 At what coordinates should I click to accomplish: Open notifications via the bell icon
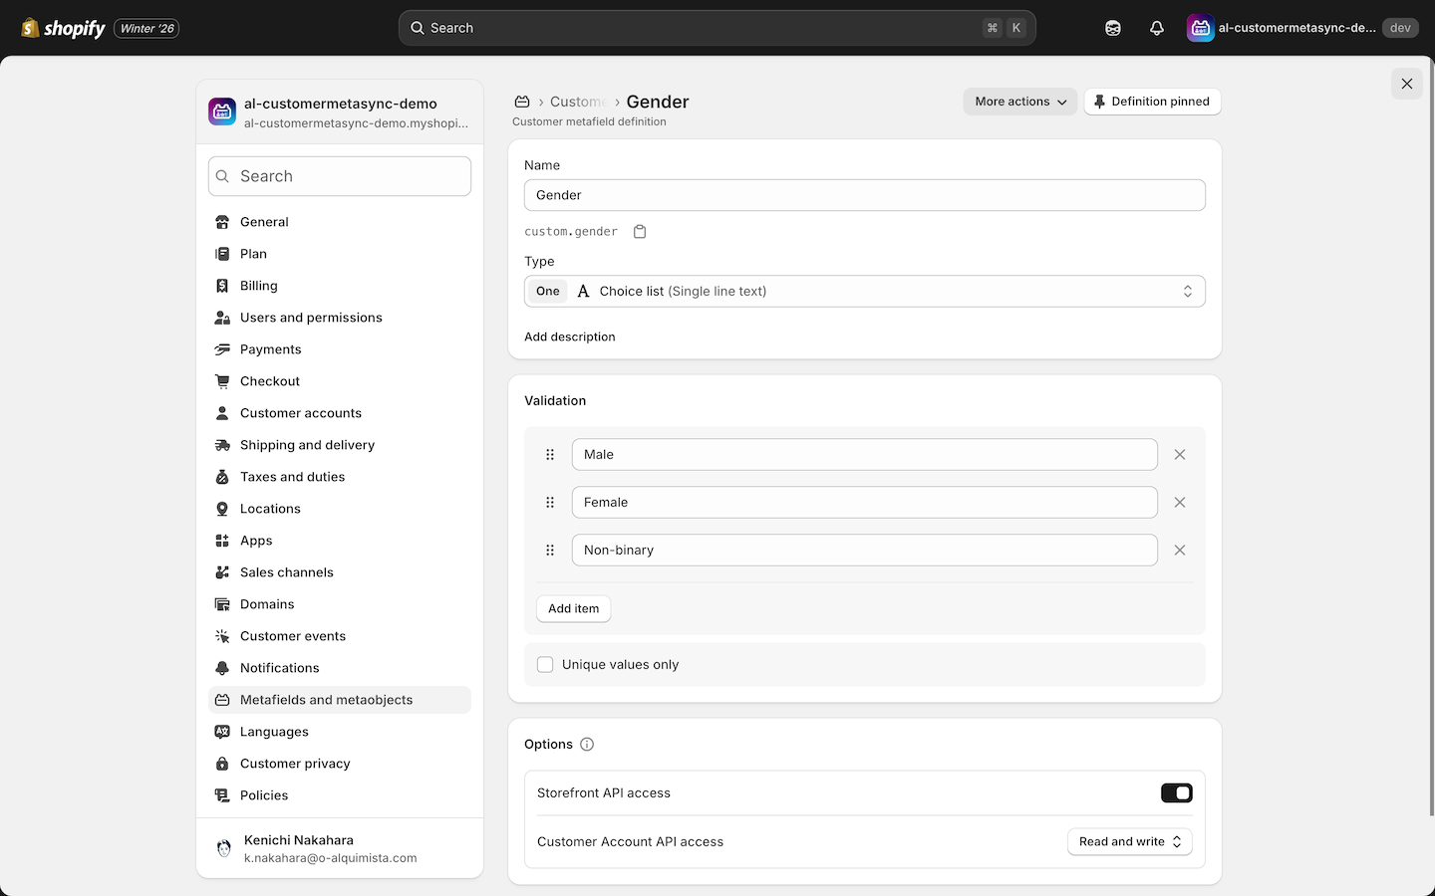pyautogui.click(x=1156, y=27)
